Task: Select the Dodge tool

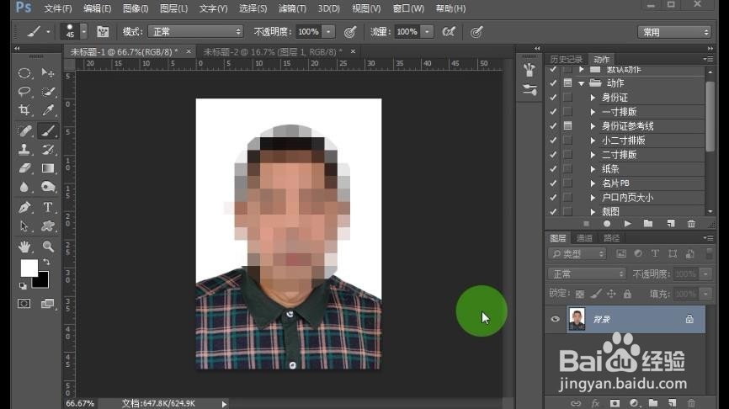Action: click(x=47, y=187)
